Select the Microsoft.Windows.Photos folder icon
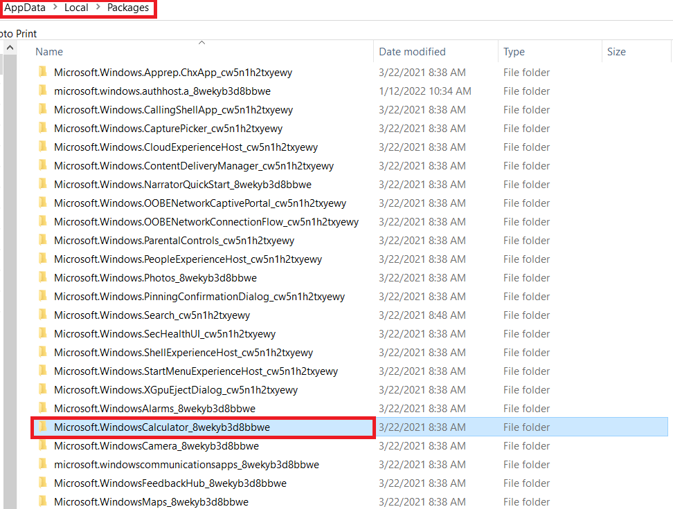673x509 pixels. [44, 277]
